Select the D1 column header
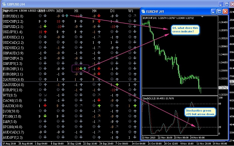This screenshot has width=234, height=146. point(112,11)
